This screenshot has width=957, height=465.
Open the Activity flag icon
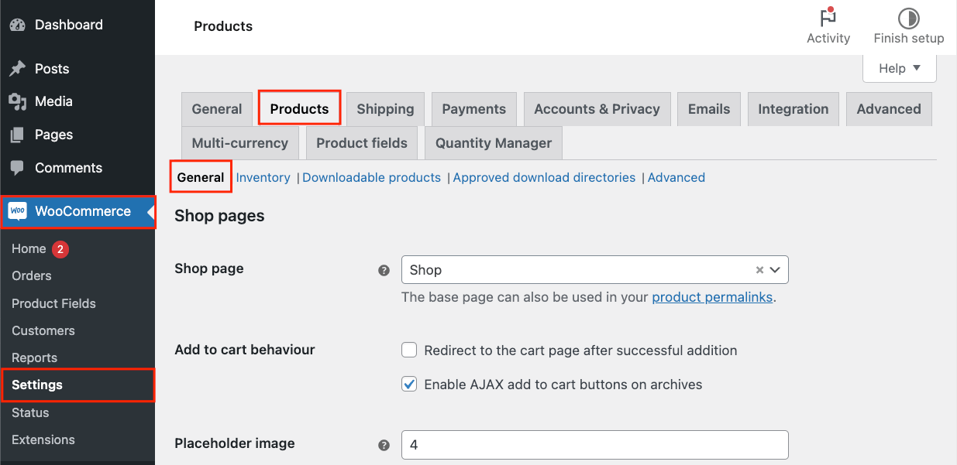tap(828, 18)
